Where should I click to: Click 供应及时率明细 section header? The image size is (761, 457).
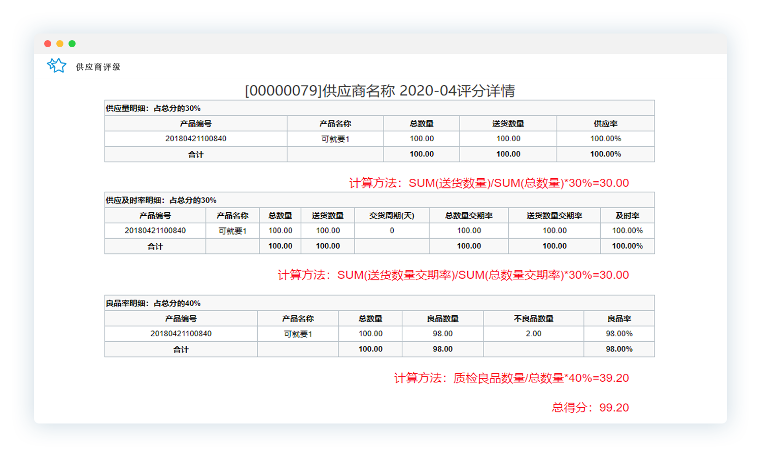pyautogui.click(x=161, y=200)
